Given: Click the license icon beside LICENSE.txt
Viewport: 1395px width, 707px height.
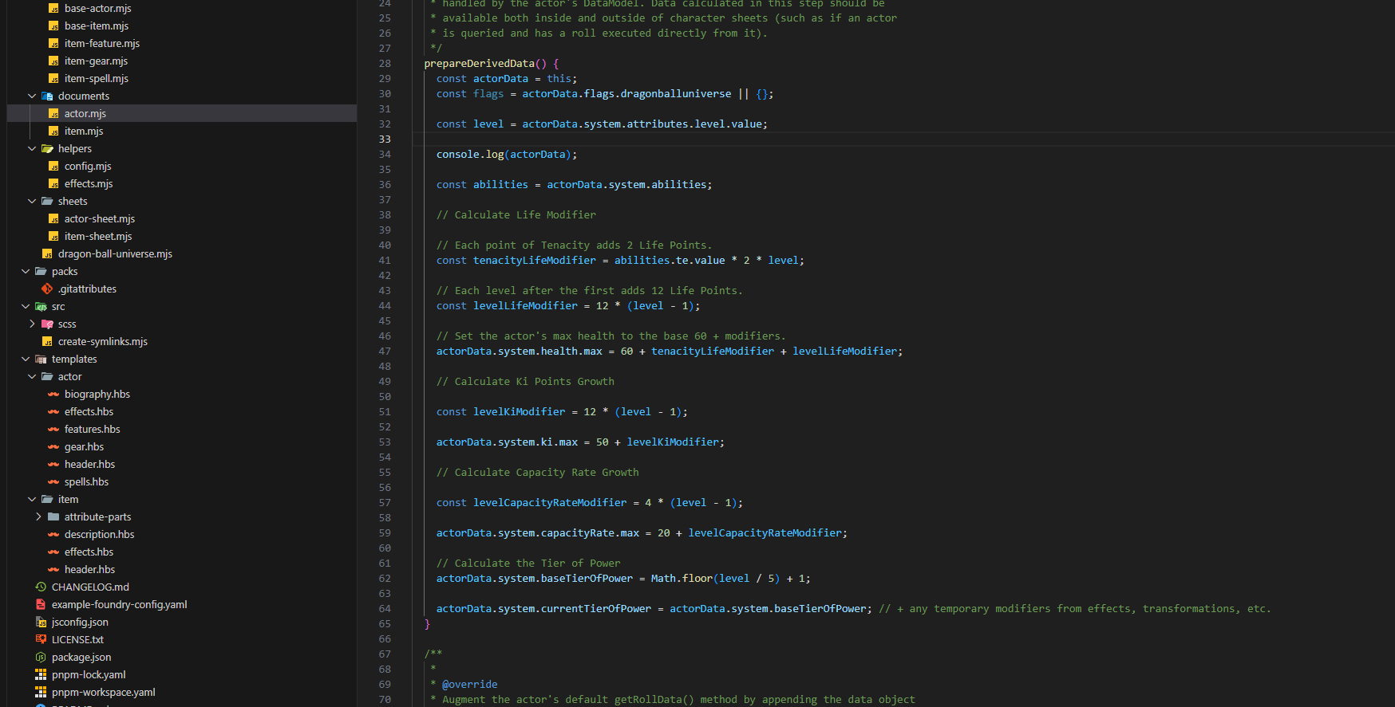Looking at the screenshot, I should pyautogui.click(x=41, y=639).
